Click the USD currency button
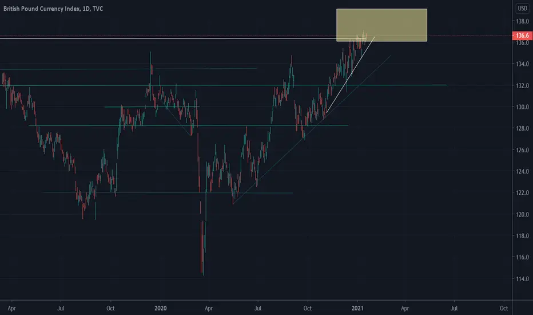This screenshot has width=533, height=315. [523, 8]
